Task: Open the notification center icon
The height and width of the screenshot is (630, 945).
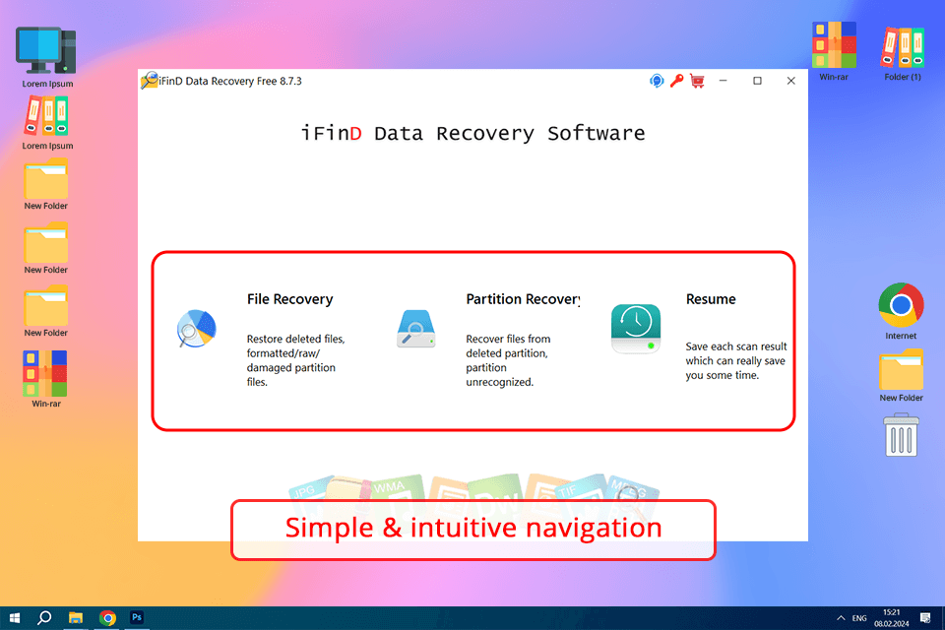Action: point(925,618)
